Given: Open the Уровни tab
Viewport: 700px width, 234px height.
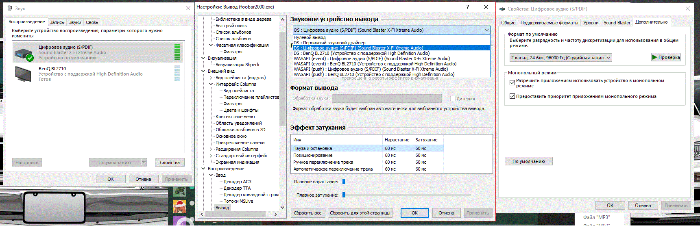Looking at the screenshot, I should 591,23.
